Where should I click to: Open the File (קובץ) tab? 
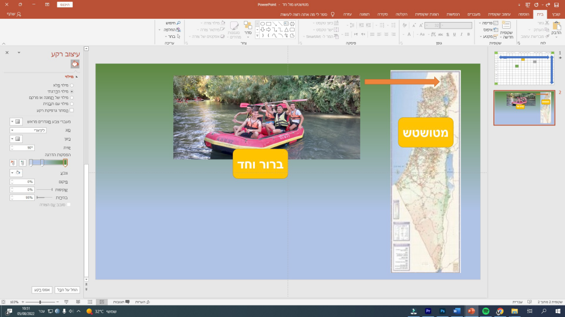(x=556, y=14)
